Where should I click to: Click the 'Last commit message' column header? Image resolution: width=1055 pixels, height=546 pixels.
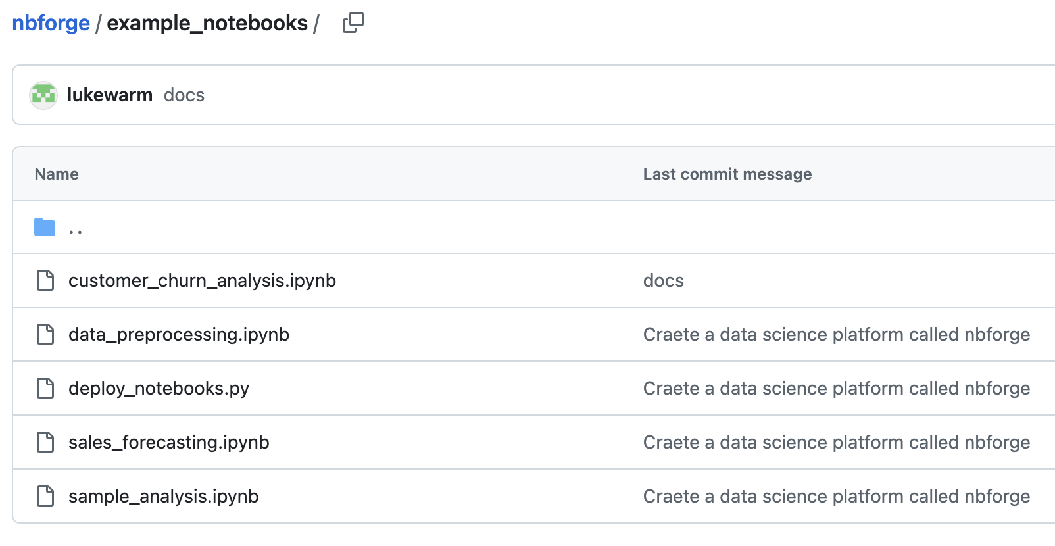[727, 174]
